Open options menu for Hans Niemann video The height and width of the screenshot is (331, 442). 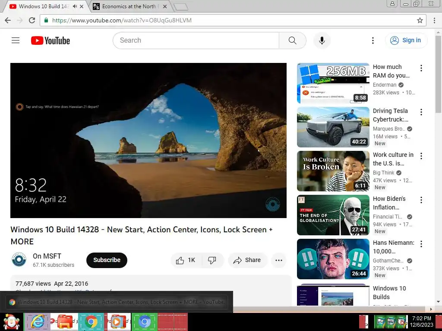tap(421, 244)
